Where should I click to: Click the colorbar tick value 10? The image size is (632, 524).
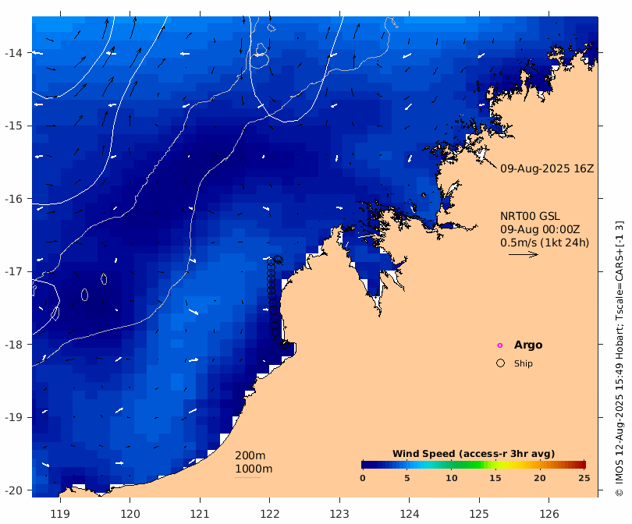tap(452, 478)
